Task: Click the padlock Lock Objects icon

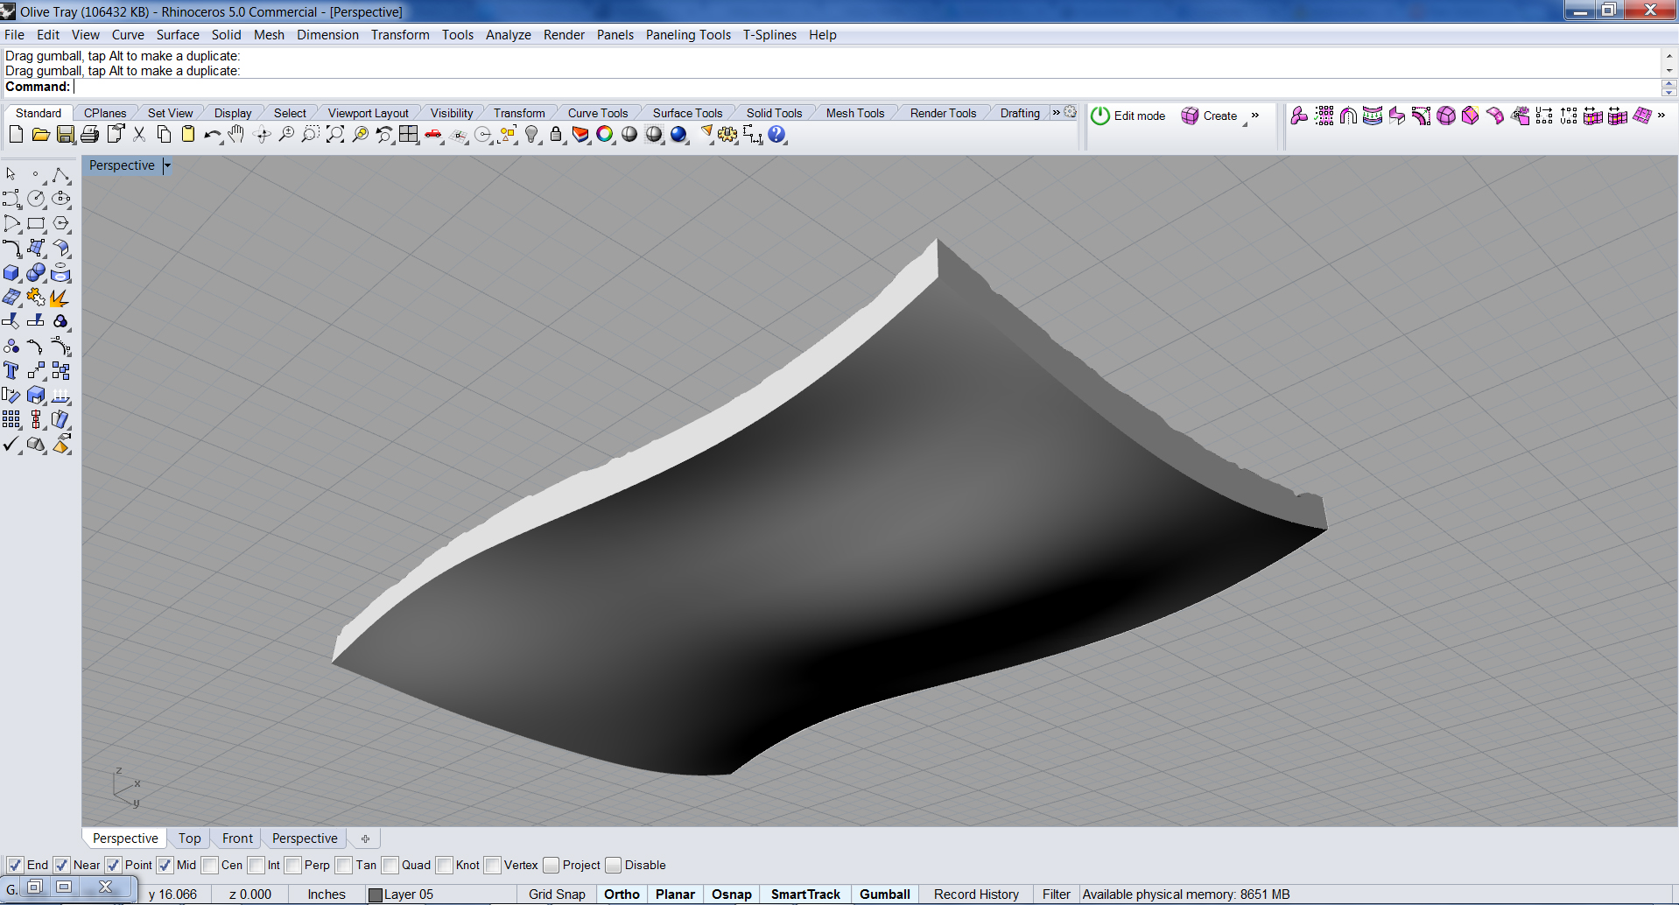Action: pos(556,135)
